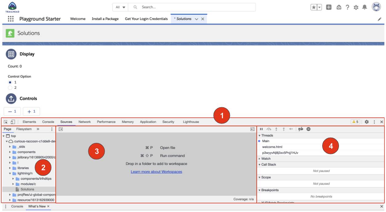Viewport: 386px width, 212px height.
Task: Open the Install a Package tab
Action: coord(106,18)
